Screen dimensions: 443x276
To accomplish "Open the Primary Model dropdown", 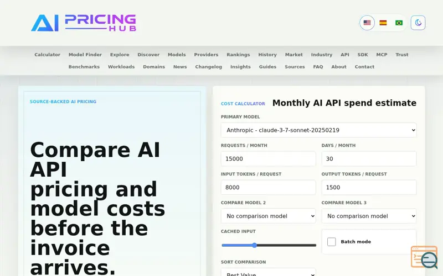I will click(319, 130).
